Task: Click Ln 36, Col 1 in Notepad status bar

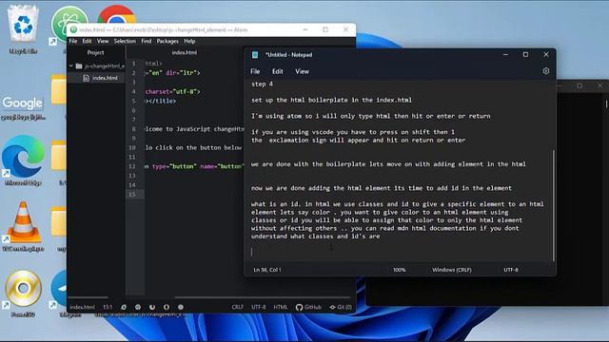Action: click(267, 270)
